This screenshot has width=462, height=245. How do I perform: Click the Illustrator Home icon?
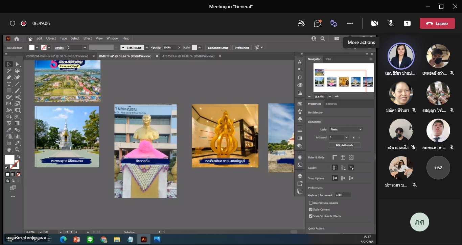point(17,39)
